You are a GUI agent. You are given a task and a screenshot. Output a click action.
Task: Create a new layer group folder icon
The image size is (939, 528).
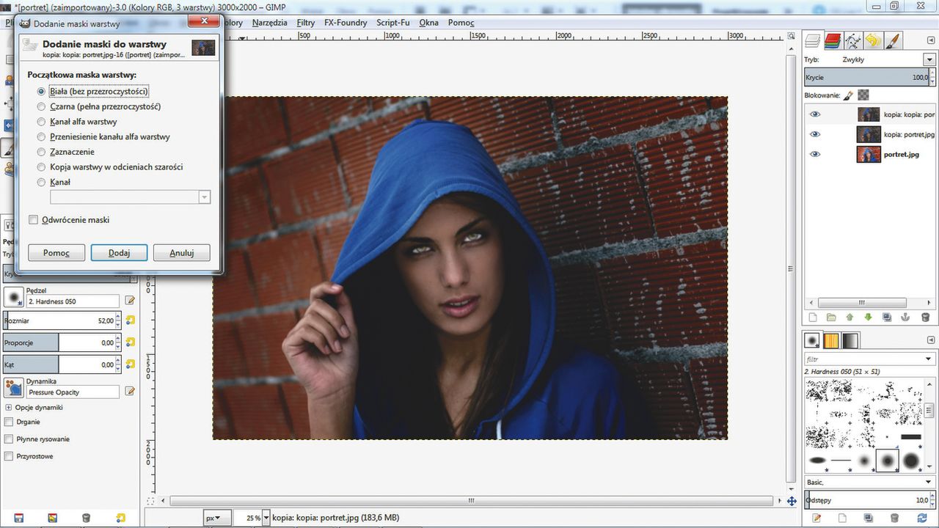[x=831, y=318]
